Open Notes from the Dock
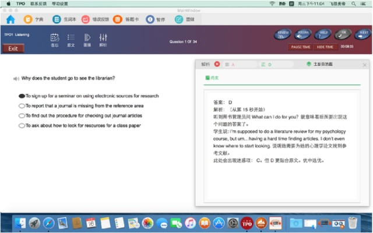Viewport: 373px width, 233px height. [105, 223]
